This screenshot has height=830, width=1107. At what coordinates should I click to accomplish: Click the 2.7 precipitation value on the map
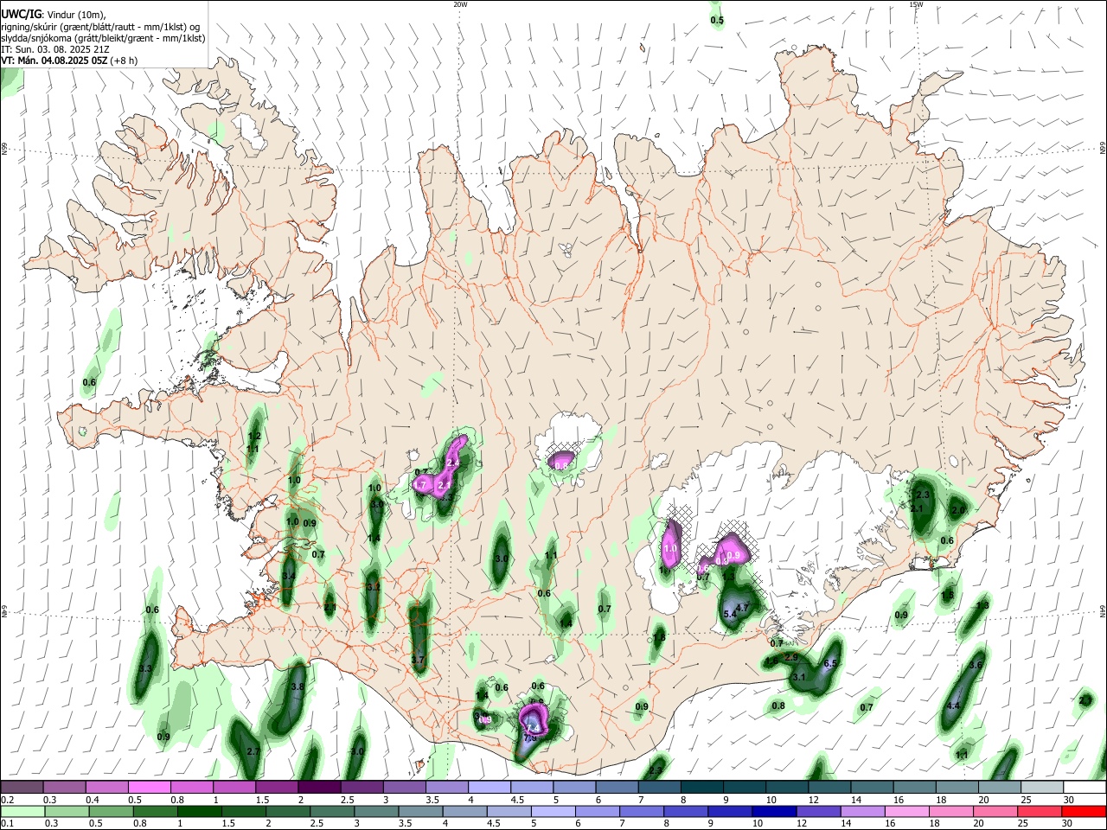[253, 752]
